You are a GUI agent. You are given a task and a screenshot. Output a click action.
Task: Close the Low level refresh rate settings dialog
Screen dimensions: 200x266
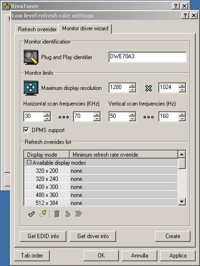pos(194,16)
